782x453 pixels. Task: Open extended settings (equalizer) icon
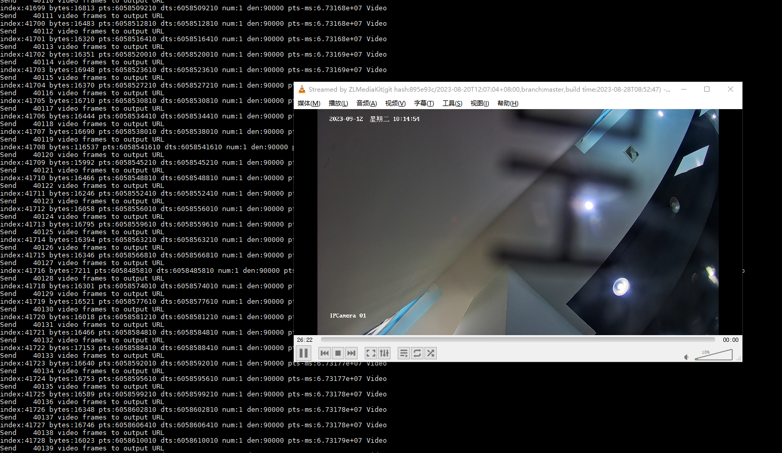pyautogui.click(x=384, y=353)
